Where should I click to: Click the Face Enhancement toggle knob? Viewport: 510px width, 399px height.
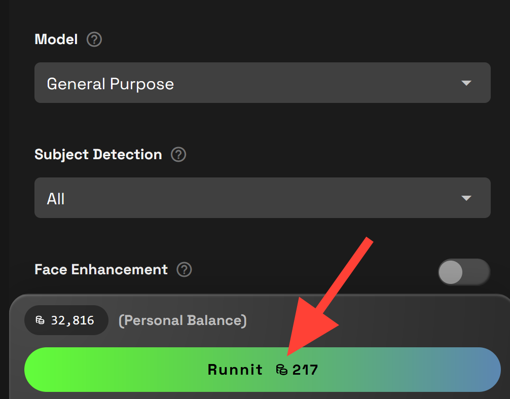(451, 273)
